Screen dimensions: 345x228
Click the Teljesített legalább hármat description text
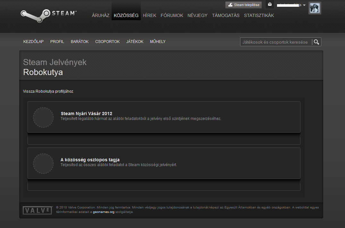(x=141, y=119)
